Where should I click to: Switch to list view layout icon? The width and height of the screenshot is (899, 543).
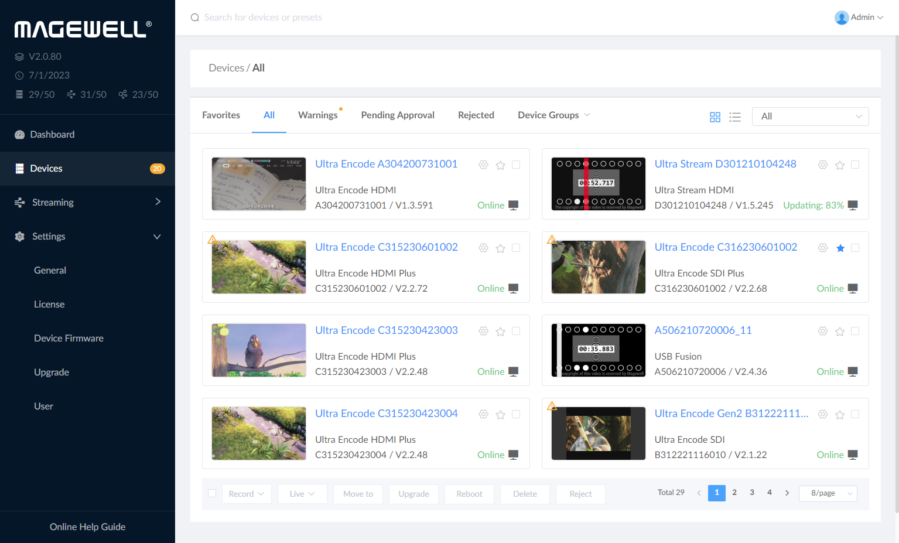[x=735, y=117]
